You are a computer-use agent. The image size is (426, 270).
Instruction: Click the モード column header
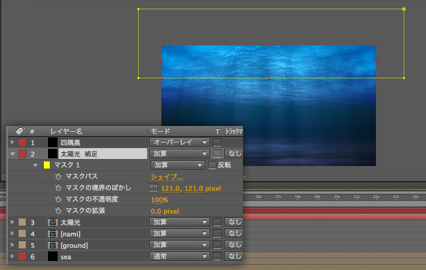coord(160,130)
